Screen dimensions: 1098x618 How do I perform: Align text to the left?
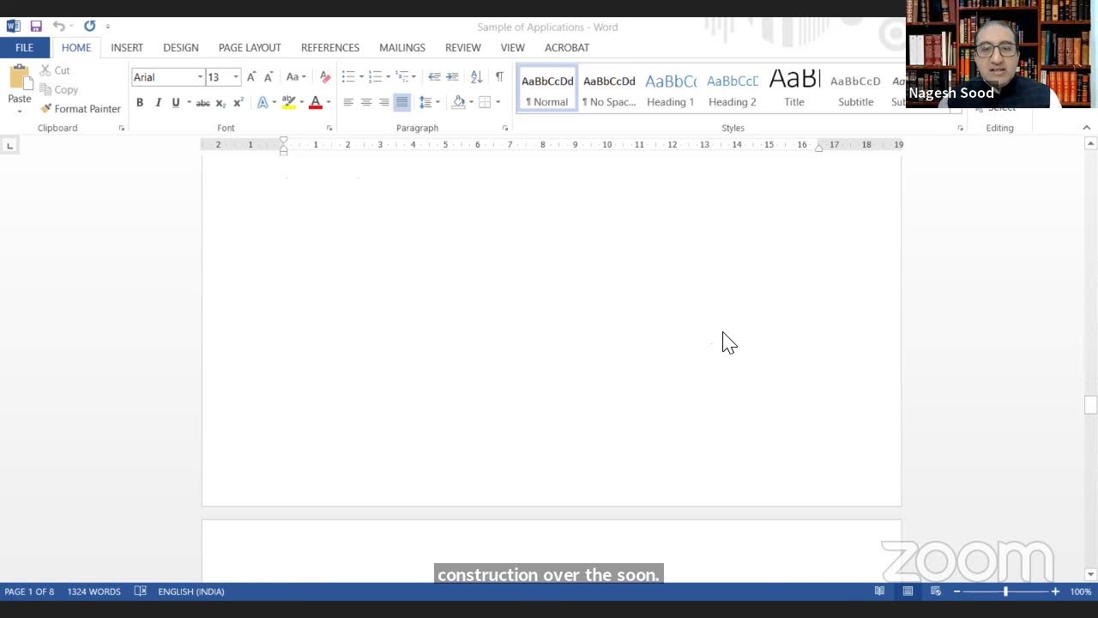tap(348, 103)
